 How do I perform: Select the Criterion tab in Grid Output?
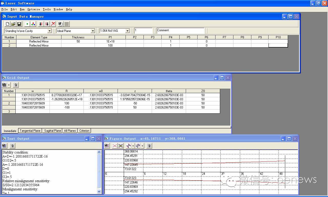(x=84, y=131)
